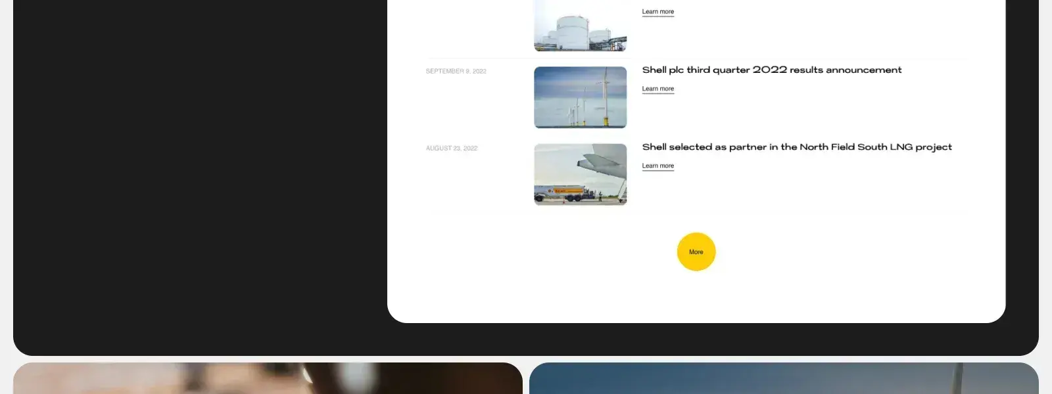This screenshot has height=394, width=1052.
Task: Select the September 9, 2022 date label
Action: [x=456, y=71]
